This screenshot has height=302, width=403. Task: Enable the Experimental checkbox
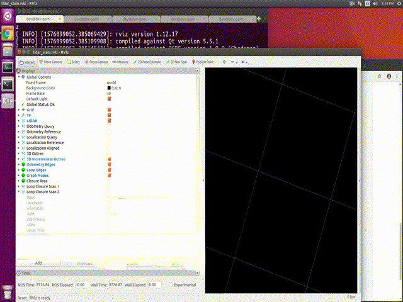171,285
